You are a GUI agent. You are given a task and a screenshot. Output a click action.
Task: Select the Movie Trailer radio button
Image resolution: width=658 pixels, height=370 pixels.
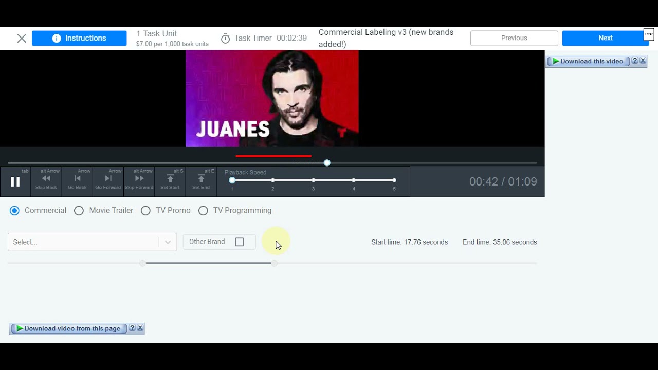tap(79, 210)
